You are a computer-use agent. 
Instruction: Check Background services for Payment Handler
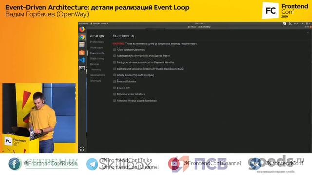point(115,62)
